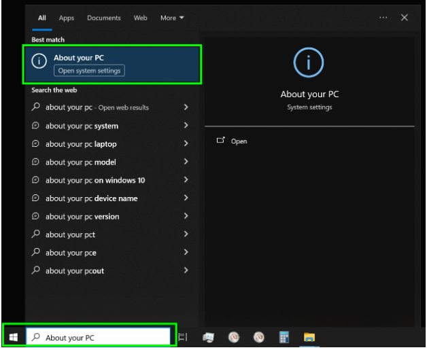Switch to the Web tab

140,18
